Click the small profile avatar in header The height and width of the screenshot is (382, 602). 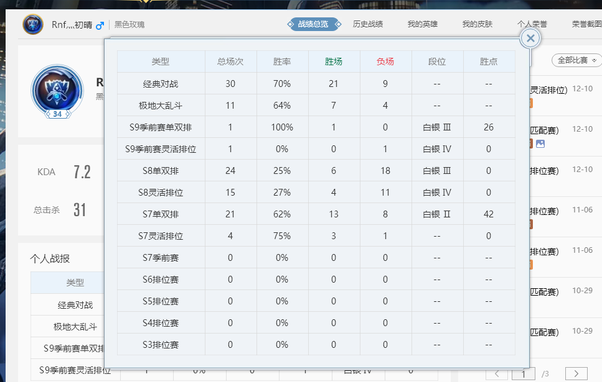[x=32, y=25]
